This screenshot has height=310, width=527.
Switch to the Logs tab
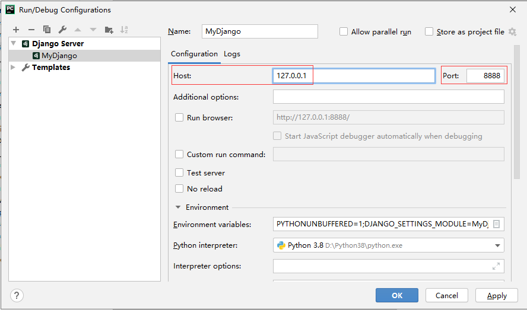[x=232, y=54]
